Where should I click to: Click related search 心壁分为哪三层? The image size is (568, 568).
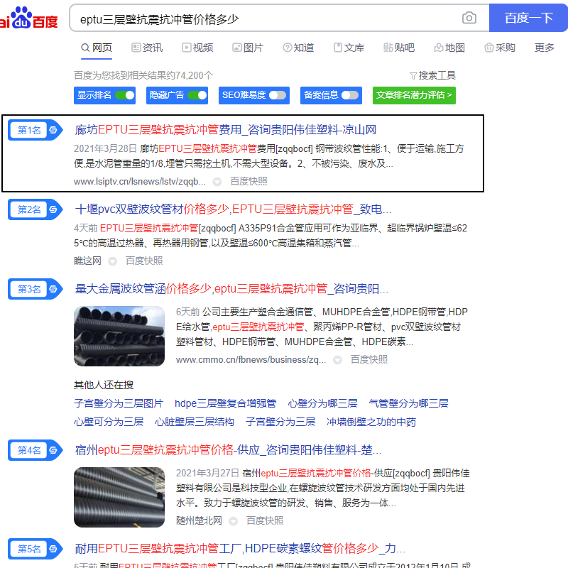(x=322, y=403)
